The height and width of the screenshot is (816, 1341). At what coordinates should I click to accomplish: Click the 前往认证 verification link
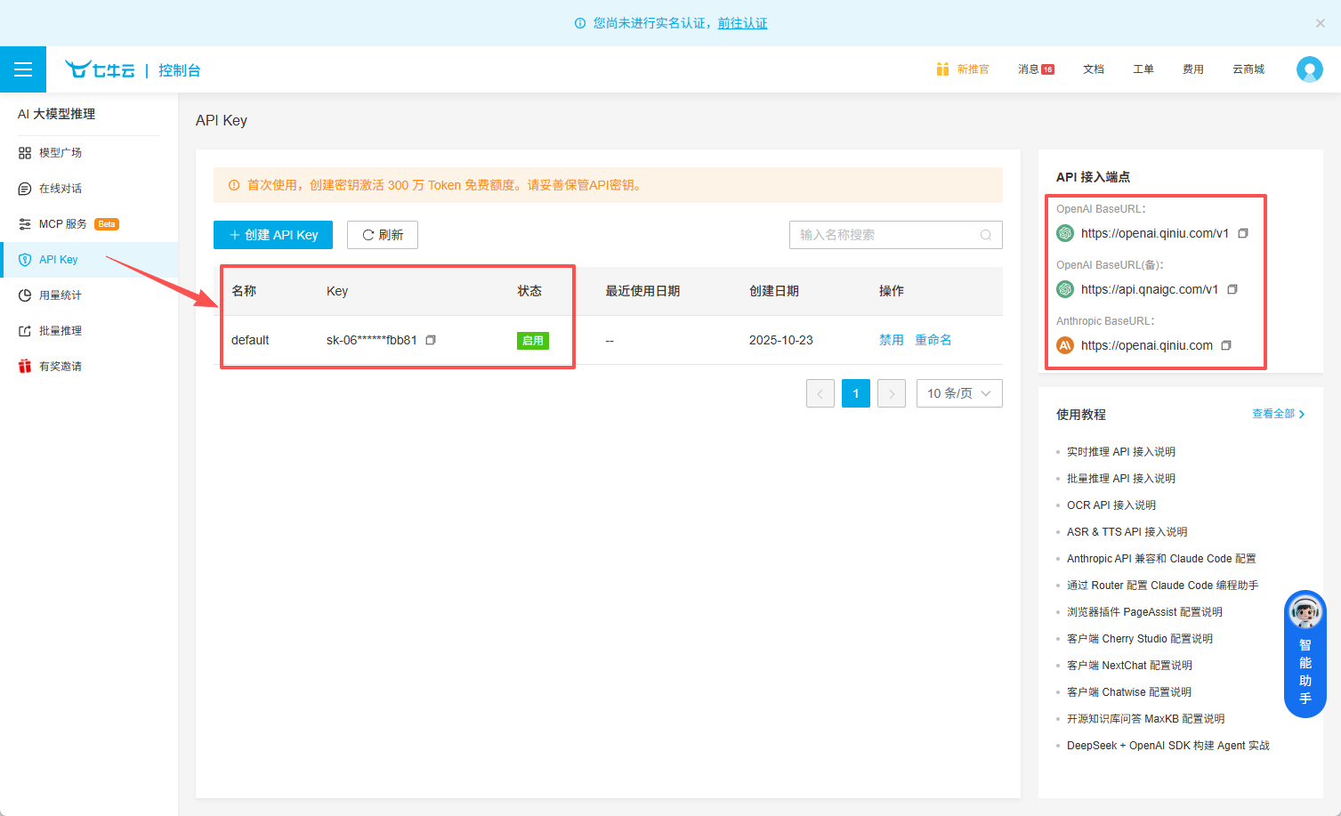[742, 23]
